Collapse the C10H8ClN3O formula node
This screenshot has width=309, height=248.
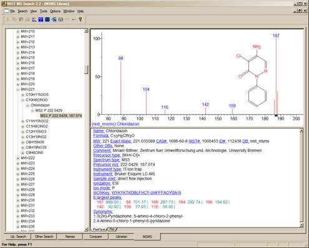tap(22, 100)
